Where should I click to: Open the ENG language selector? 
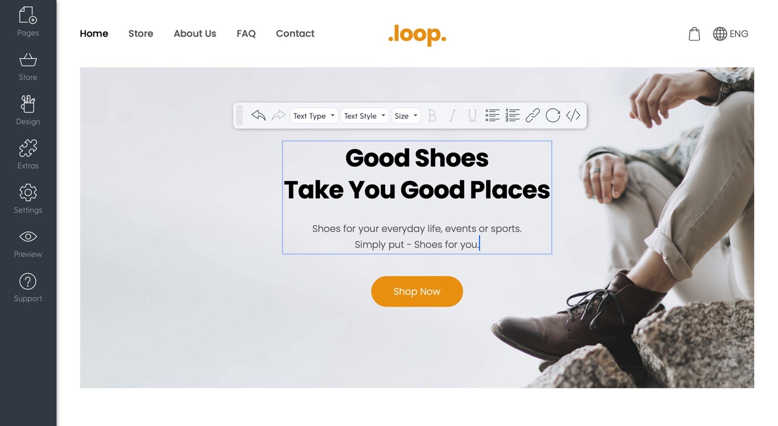click(x=731, y=34)
